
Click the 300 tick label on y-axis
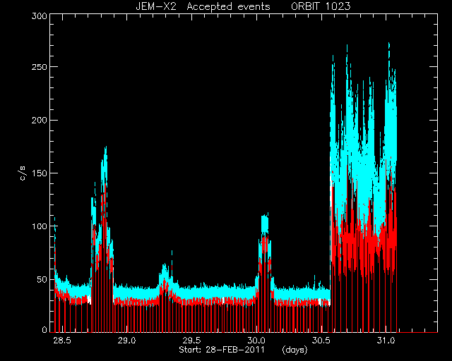point(40,16)
